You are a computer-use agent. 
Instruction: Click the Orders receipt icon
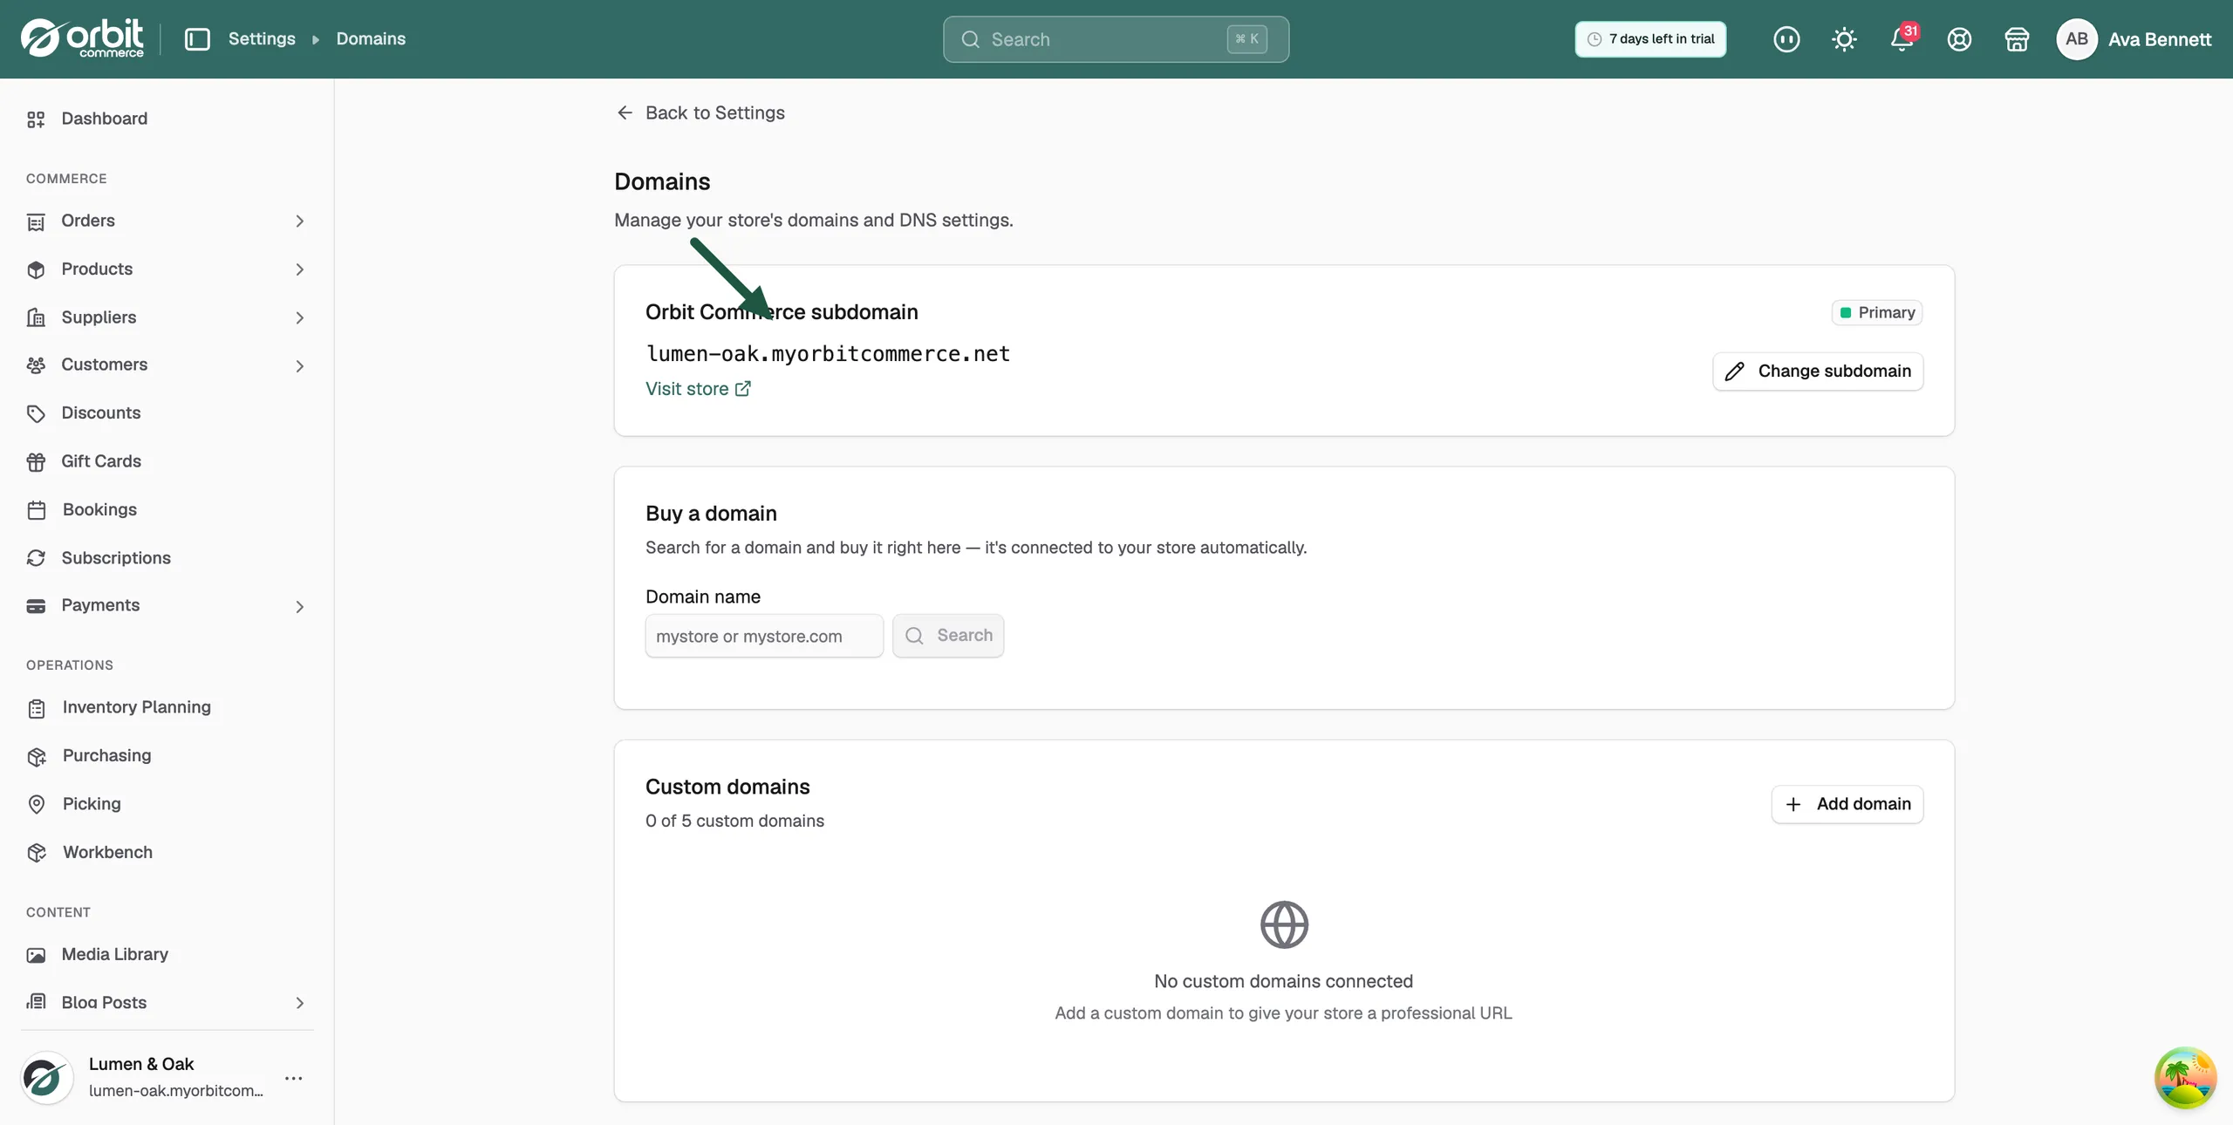pyautogui.click(x=36, y=222)
